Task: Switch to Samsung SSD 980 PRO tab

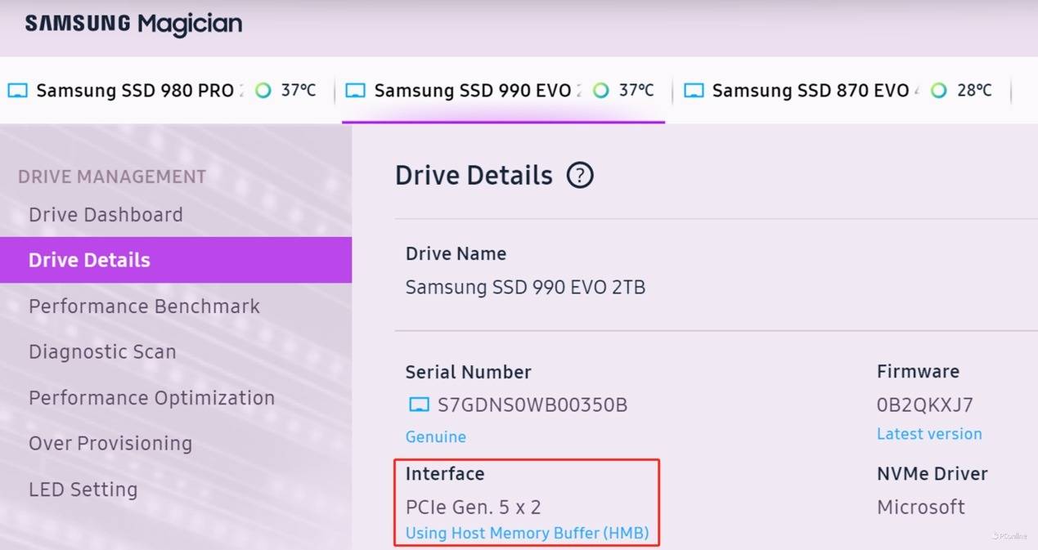Action: pyautogui.click(x=135, y=91)
